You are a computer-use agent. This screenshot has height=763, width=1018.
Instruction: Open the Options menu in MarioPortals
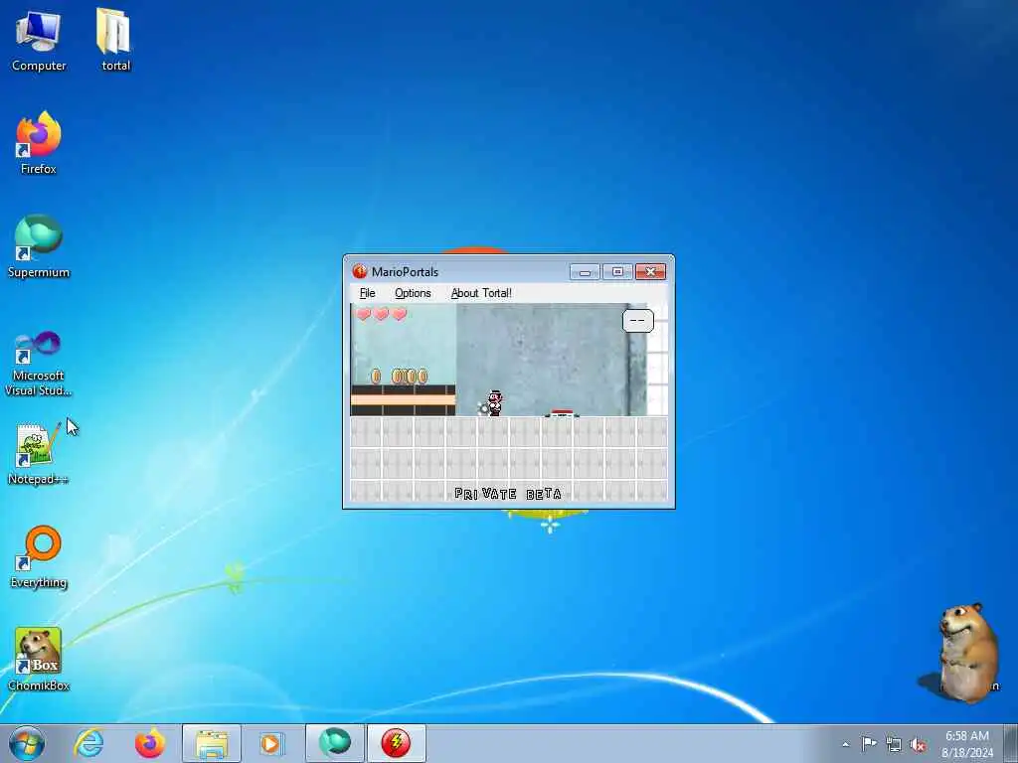[x=413, y=293]
